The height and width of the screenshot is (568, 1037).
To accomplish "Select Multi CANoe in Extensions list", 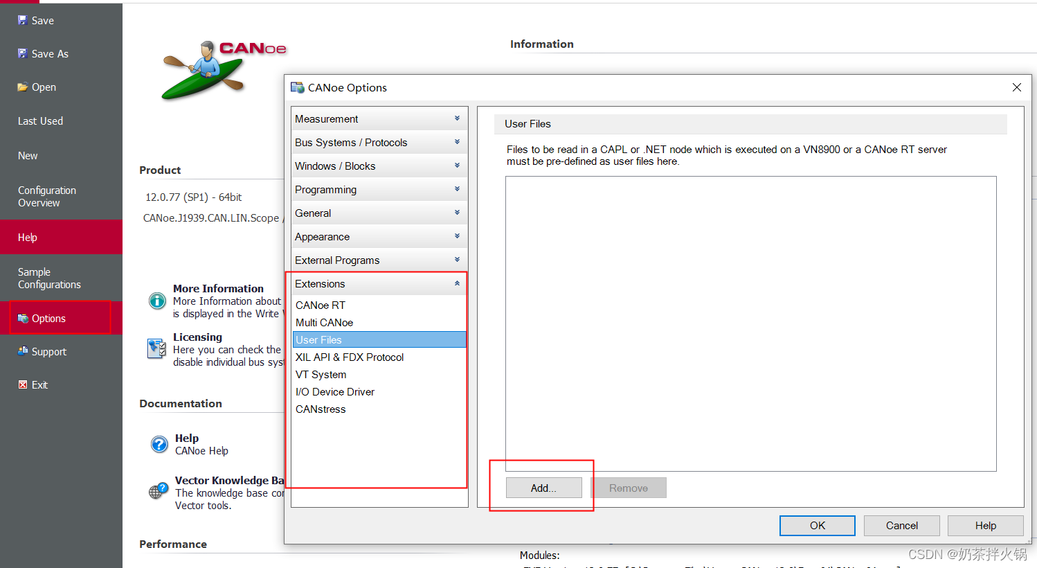I will (x=379, y=322).
